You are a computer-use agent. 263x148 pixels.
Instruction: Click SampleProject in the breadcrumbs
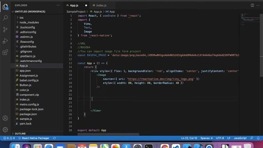coord(76,12)
